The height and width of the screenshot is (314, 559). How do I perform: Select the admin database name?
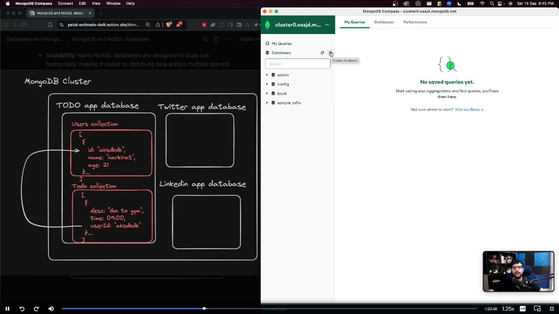pyautogui.click(x=283, y=75)
